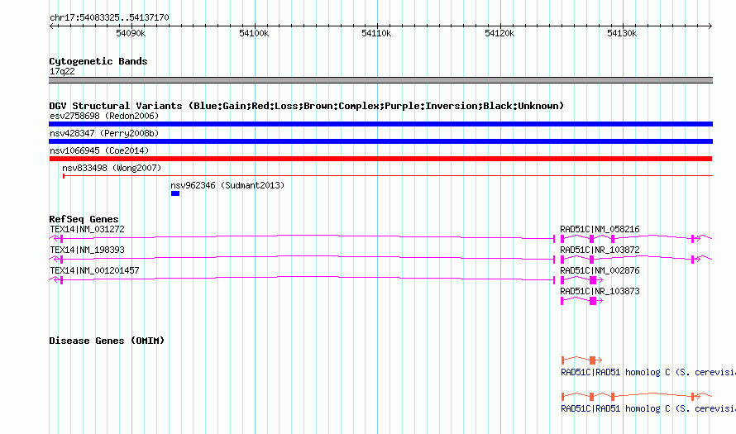Click the RAD51C|NM_002876 transcript label
Screen dimensions: 736x434
600,270
